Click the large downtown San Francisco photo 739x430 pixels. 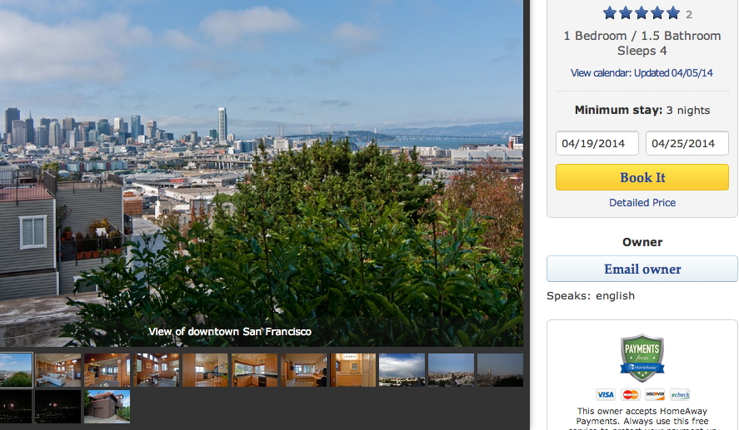point(262,173)
